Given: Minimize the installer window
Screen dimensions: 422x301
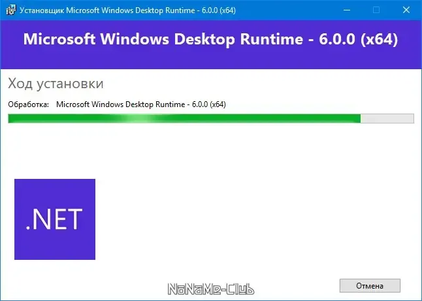Looking at the screenshot, I should point(347,10).
